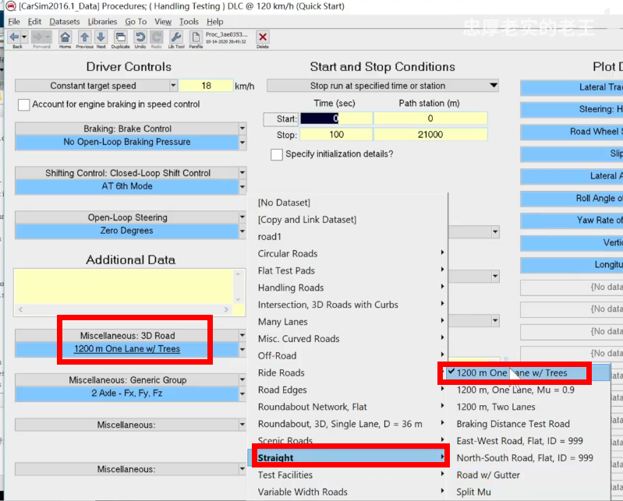Open the Zero Degrees dataset dropdown

tap(242, 231)
